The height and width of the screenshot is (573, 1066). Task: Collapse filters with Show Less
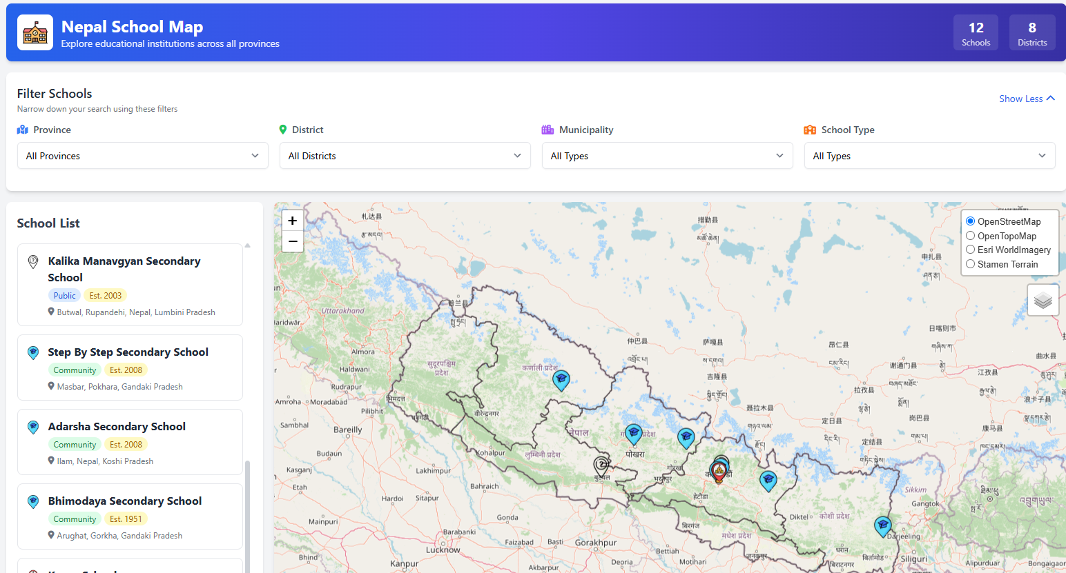(x=1027, y=99)
